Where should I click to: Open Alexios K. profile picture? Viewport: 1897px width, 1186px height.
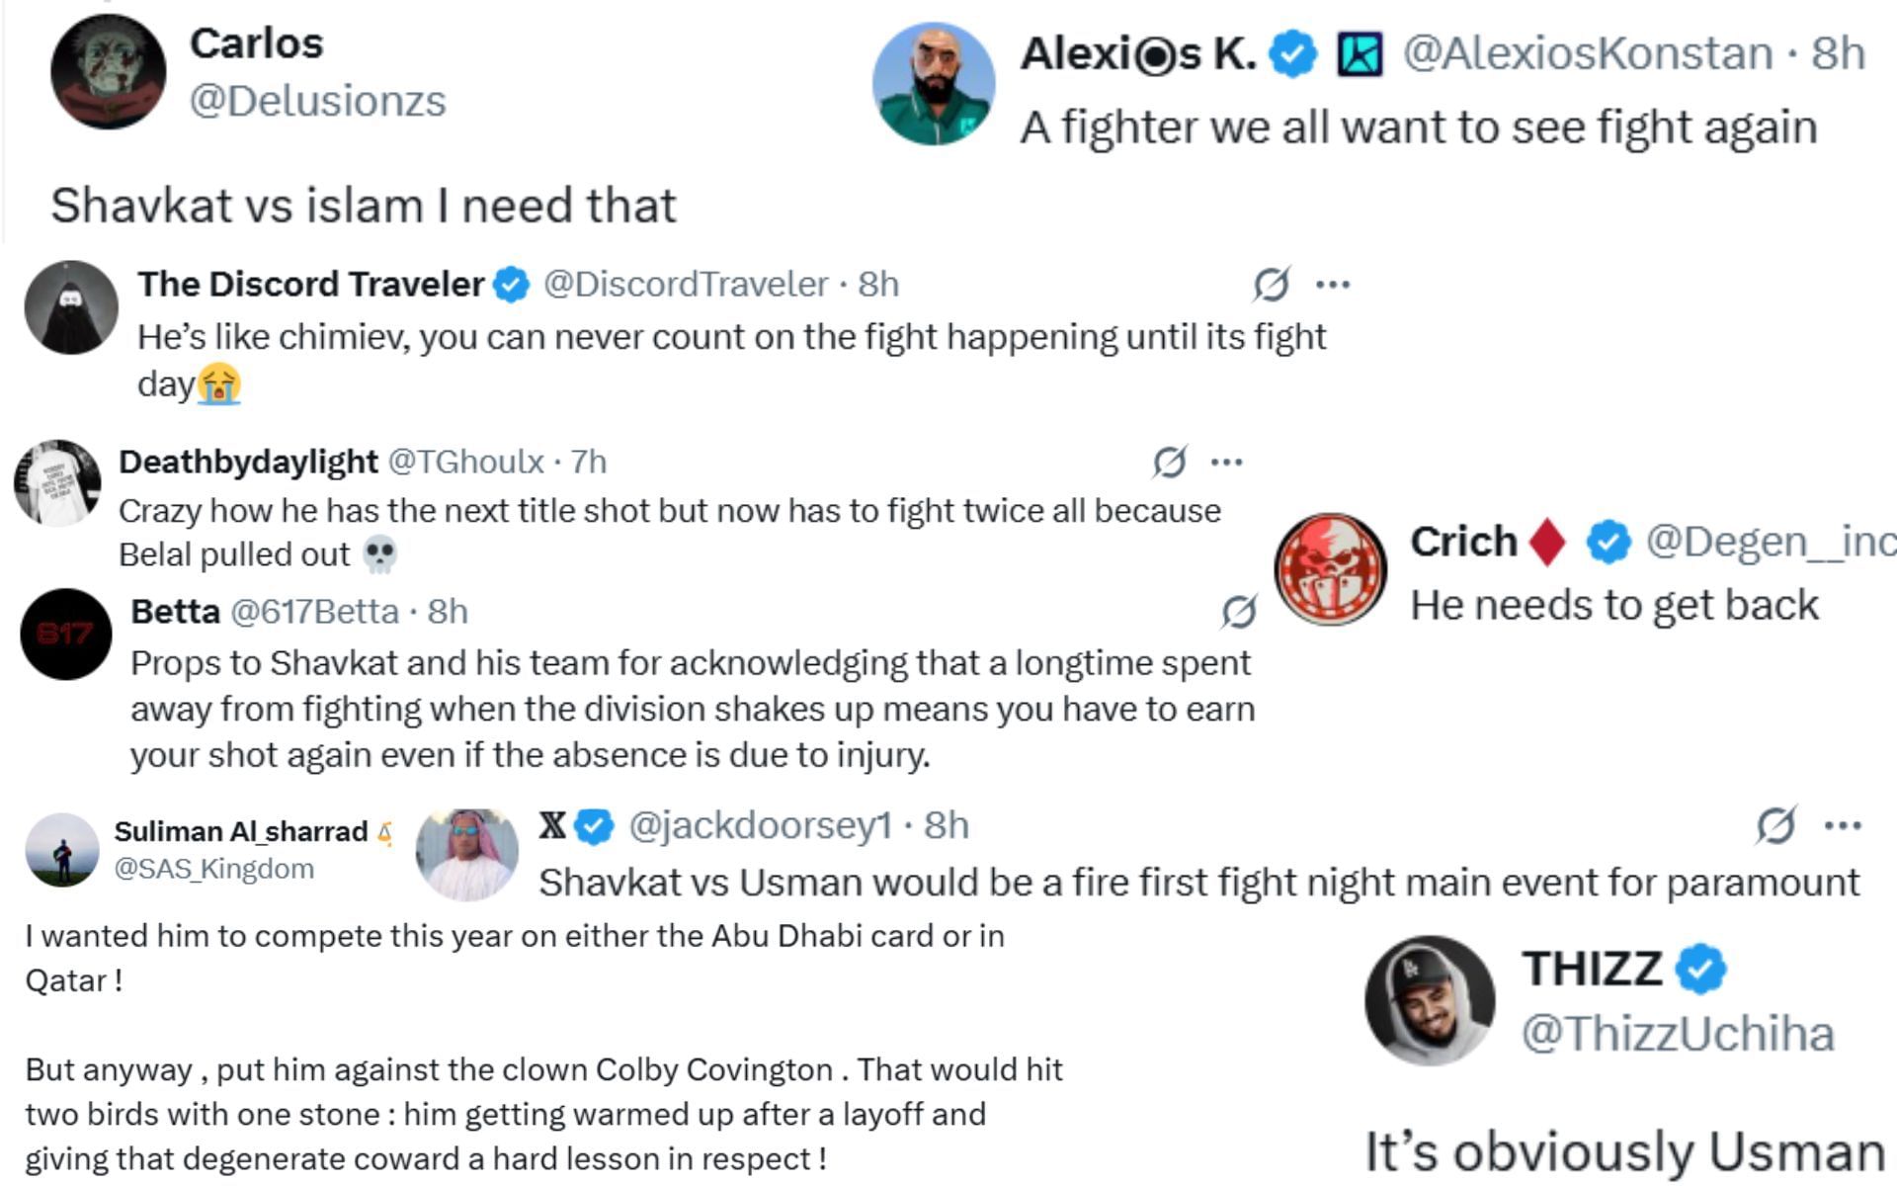click(934, 84)
